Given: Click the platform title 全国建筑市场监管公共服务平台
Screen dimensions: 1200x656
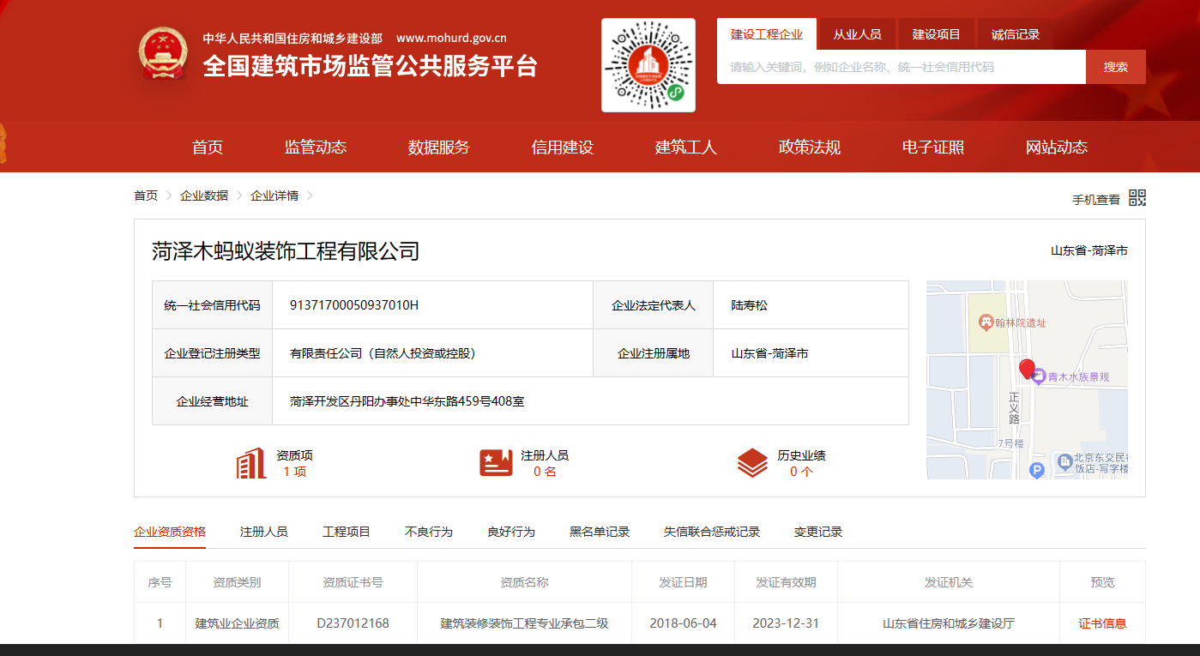Looking at the screenshot, I should (x=371, y=65).
